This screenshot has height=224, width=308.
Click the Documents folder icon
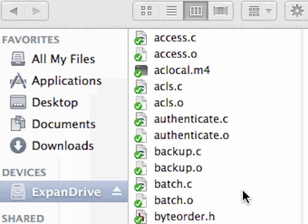tap(18, 124)
